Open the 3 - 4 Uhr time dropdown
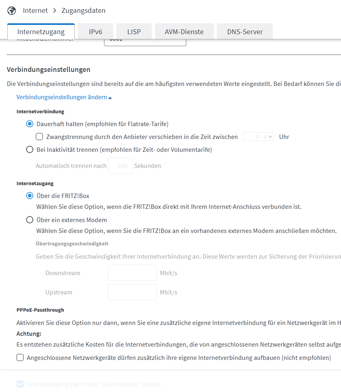This screenshot has height=392, width=341. pyautogui.click(x=259, y=137)
